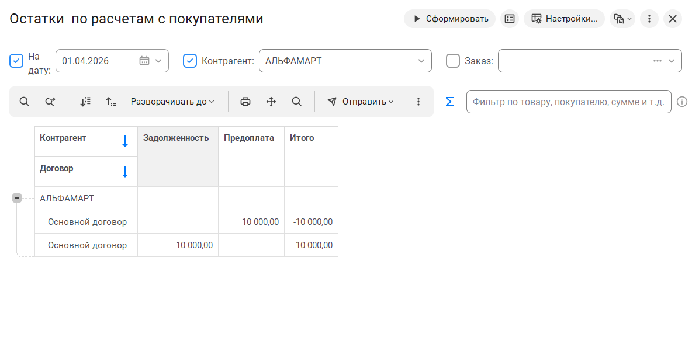Click the sort descending icon
Screen dimensions: 692x344
click(x=85, y=102)
